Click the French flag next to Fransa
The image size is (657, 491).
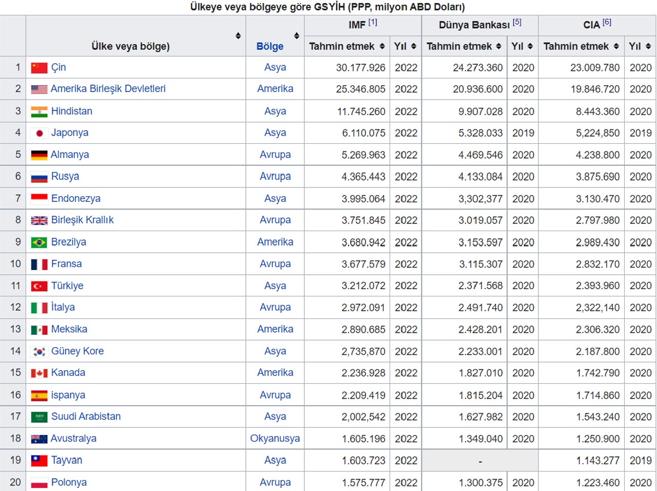click(x=39, y=264)
